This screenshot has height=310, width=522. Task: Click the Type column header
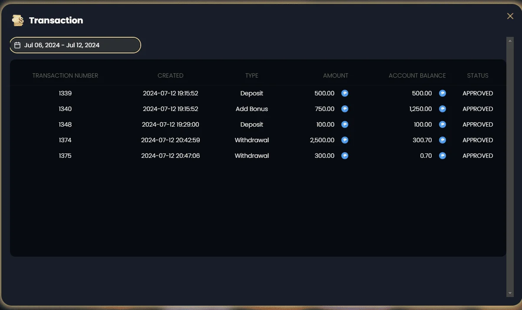tap(252, 75)
